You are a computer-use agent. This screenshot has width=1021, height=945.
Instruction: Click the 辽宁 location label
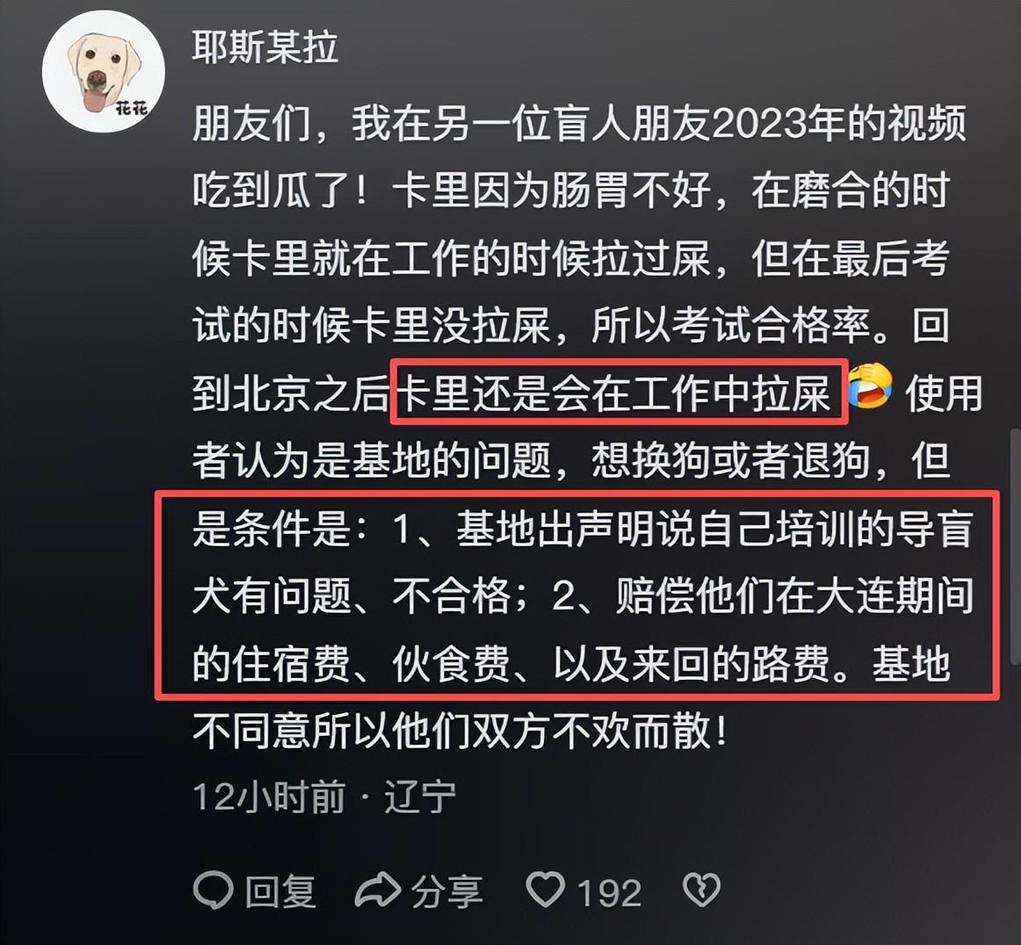(x=420, y=797)
